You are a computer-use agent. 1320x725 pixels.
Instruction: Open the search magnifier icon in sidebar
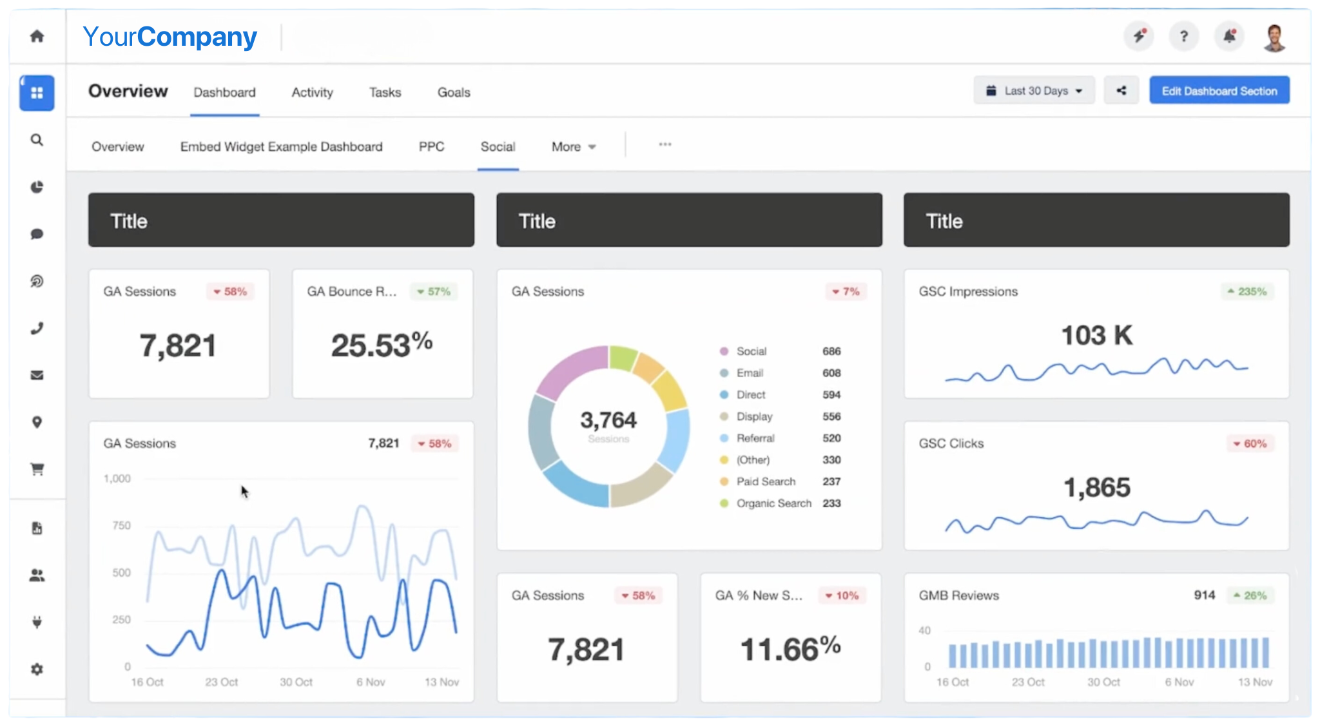[37, 140]
